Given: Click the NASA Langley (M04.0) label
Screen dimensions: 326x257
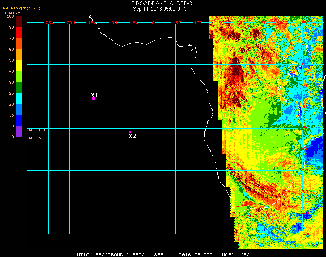Looking at the screenshot, I should point(22,8).
